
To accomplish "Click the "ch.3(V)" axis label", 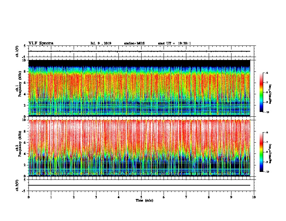I will (17, 185).
